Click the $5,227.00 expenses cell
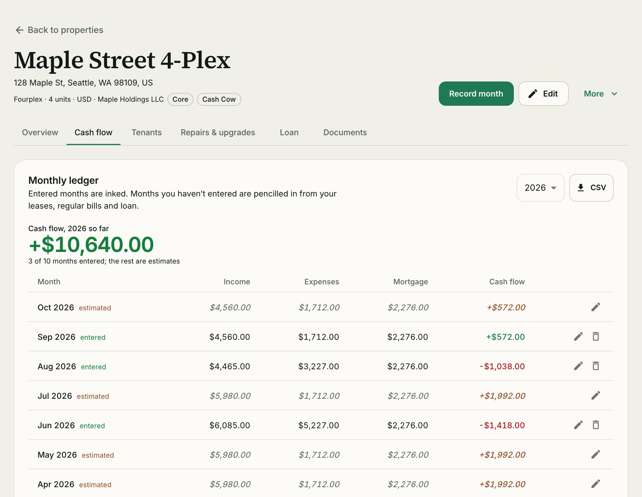 coord(319,425)
